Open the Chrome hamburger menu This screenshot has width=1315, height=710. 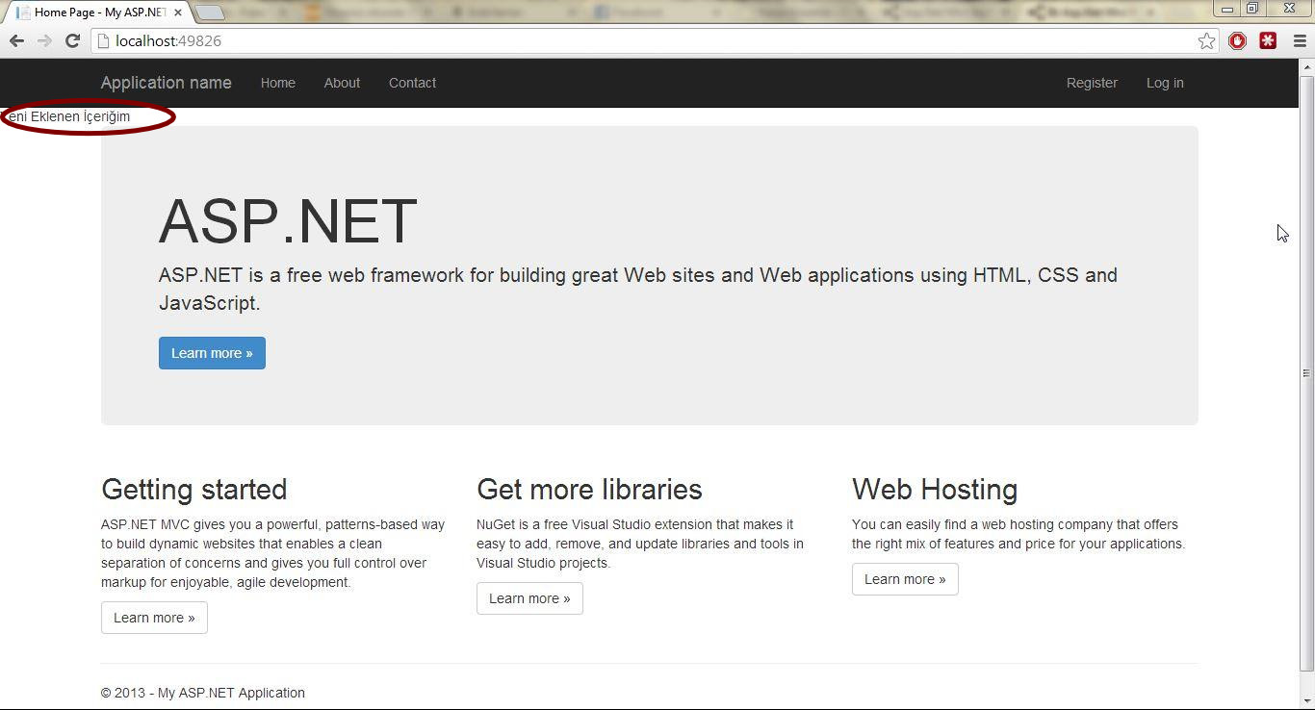tap(1300, 40)
